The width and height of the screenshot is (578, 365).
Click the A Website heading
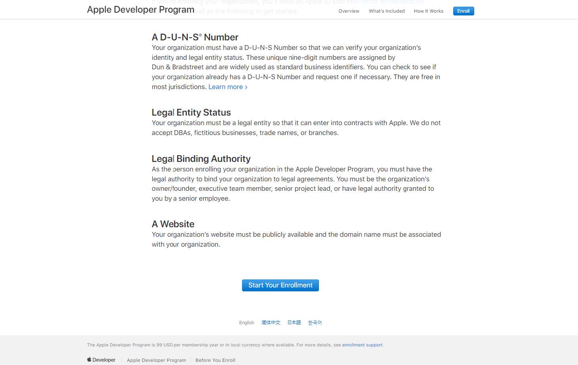[173, 224]
